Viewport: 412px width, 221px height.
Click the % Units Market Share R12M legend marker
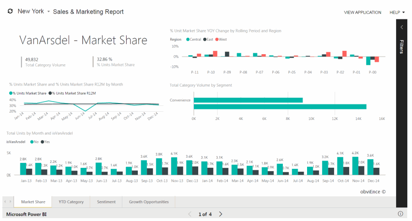[50, 93]
